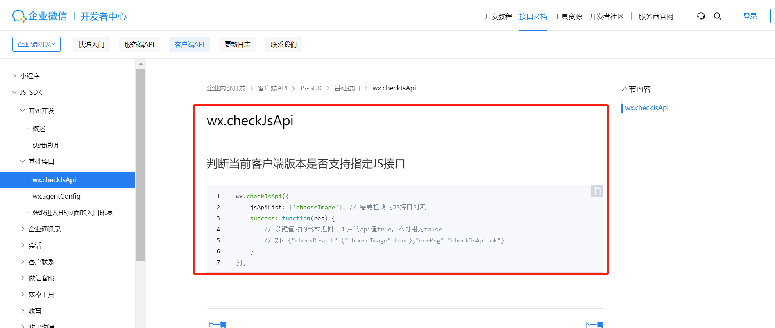
Task: Expand the 教育 section
Action: (23, 311)
